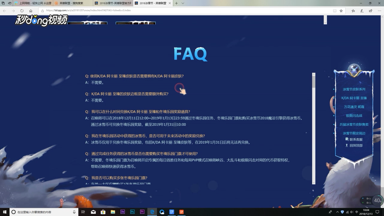
Task: Click the FAQ scrollbar thumb
Action: pyautogui.click(x=314, y=82)
